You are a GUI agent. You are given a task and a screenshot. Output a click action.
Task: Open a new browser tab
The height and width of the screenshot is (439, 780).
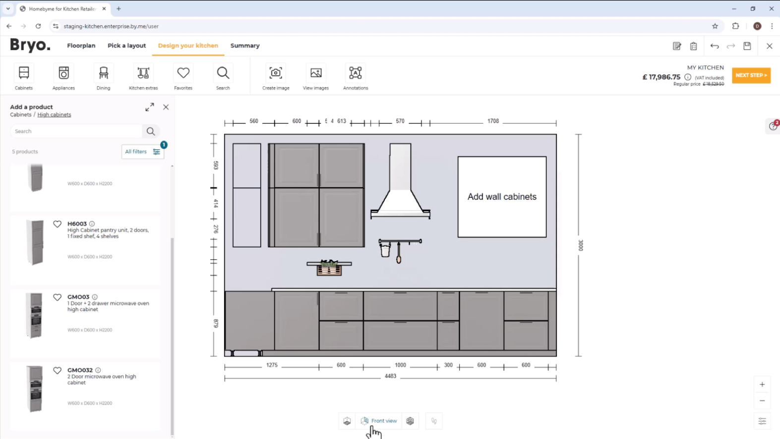coord(119,9)
